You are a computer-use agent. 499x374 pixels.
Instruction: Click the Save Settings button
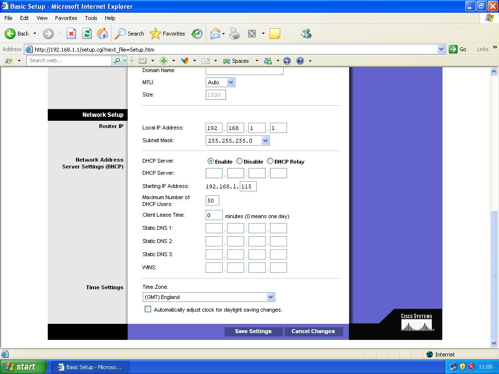(x=253, y=331)
